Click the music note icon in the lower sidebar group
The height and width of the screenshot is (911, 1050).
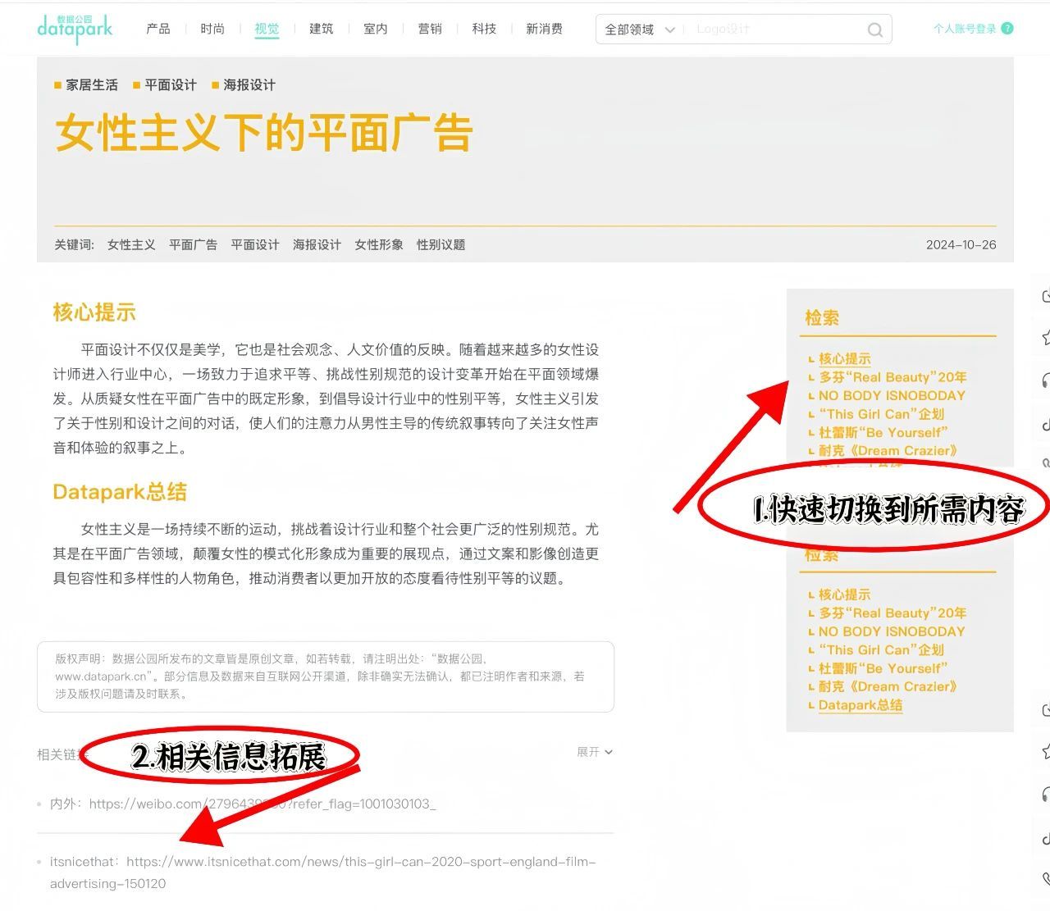pos(1046,838)
